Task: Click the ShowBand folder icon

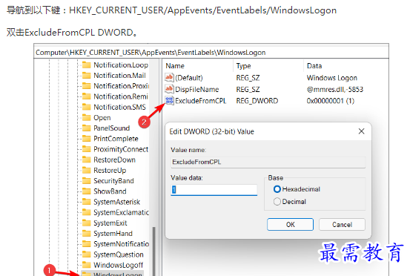Action: [86, 191]
